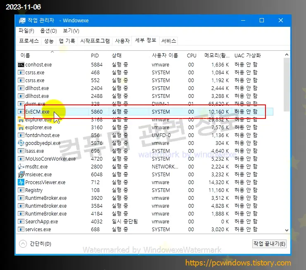Click the 작업 끝내기(E) button
This screenshot has width=306, height=270.
269,244
